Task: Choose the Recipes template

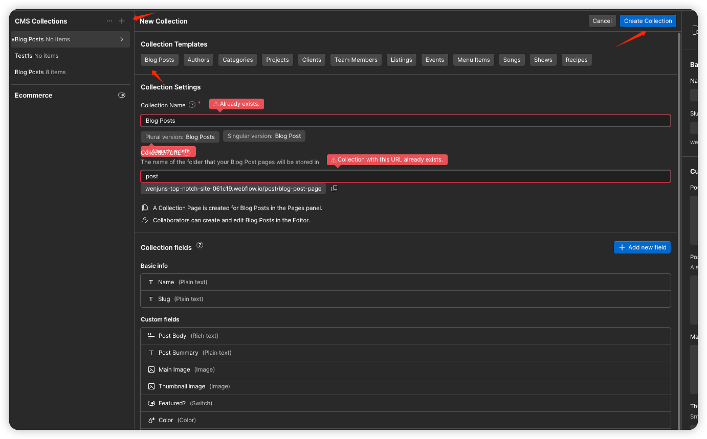Action: point(577,60)
